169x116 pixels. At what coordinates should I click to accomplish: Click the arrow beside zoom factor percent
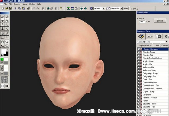pyautogui.click(x=149, y=22)
